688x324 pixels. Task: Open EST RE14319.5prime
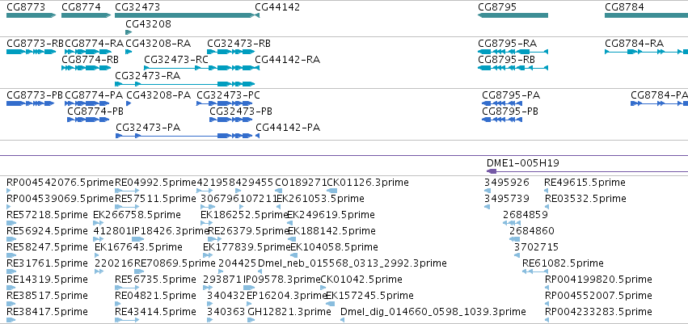(x=11, y=288)
